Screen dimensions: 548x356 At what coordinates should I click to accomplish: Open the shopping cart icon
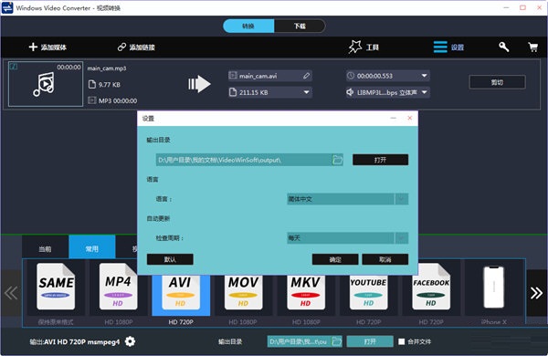[x=533, y=47]
